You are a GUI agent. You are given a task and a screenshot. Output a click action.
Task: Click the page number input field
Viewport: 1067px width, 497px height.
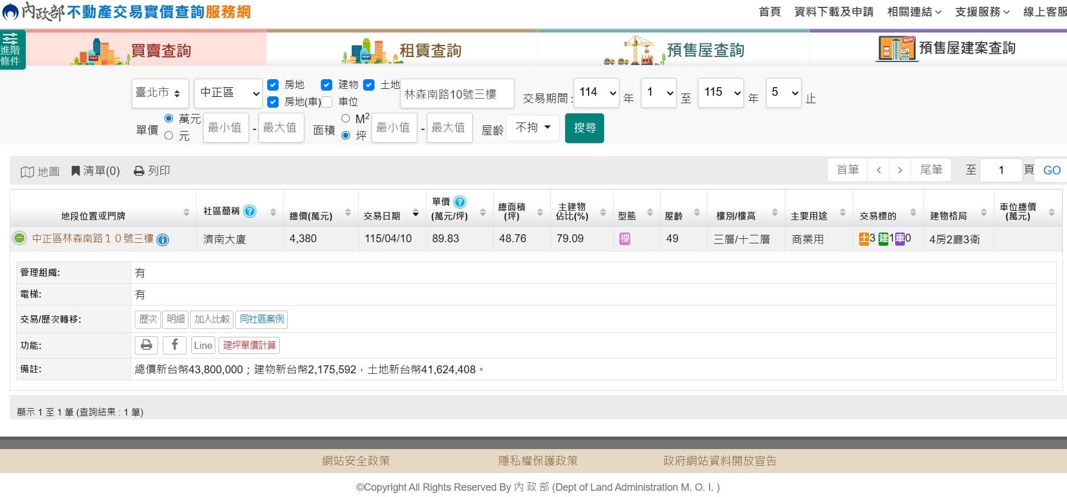point(1001,170)
